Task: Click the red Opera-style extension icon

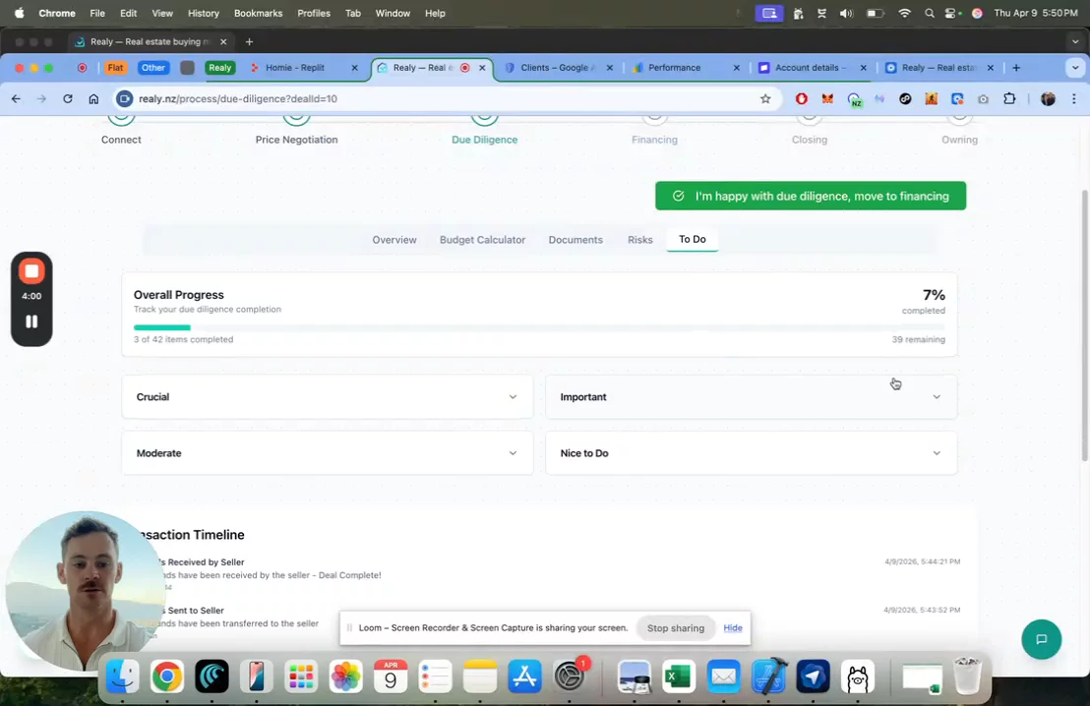Action: 802,98
